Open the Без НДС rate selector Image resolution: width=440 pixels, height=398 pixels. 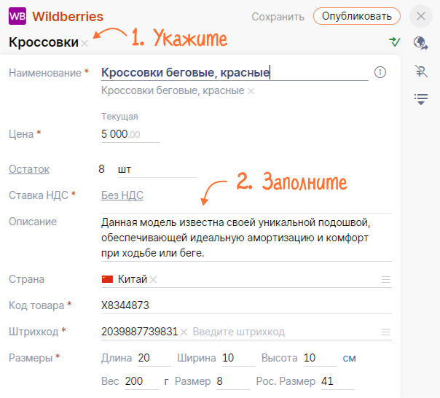pos(122,195)
